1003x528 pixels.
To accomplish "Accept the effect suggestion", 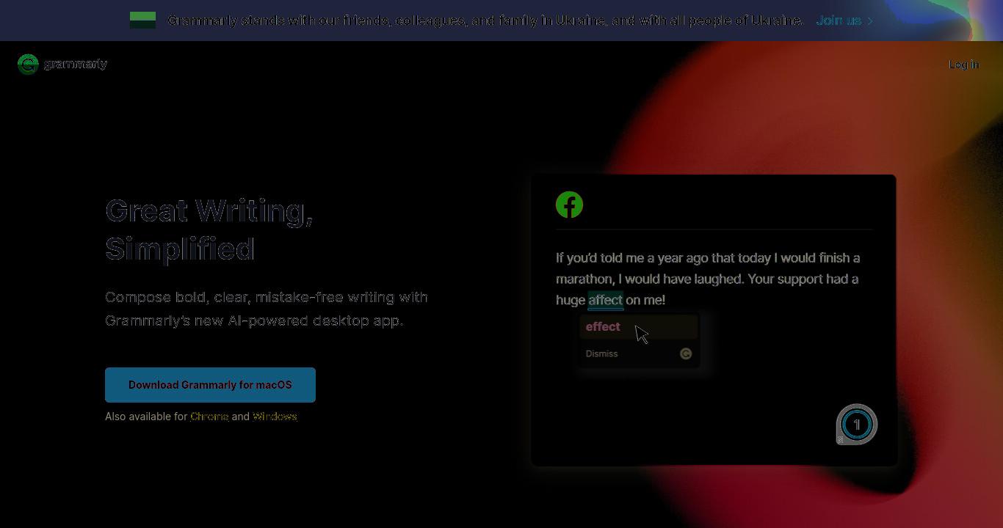I will tap(638, 327).
